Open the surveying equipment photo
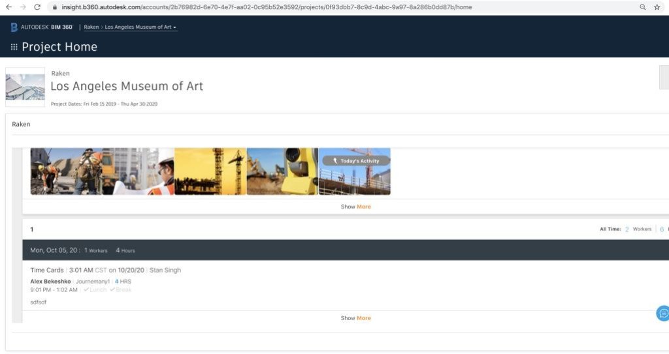This screenshot has width=669, height=354. 282,171
